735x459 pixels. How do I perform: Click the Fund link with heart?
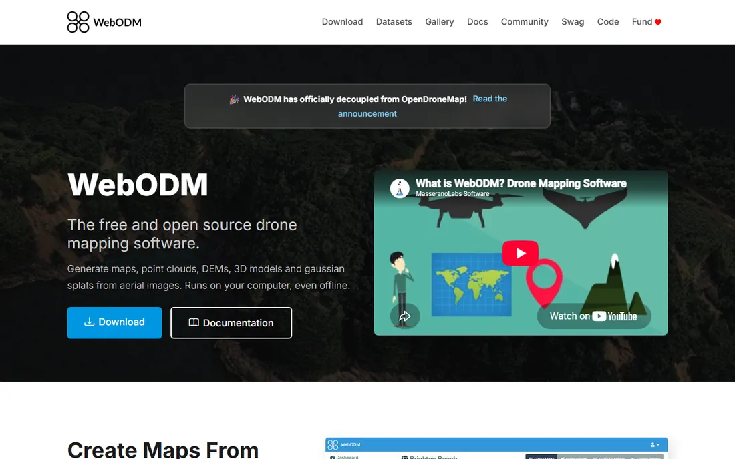(x=646, y=22)
